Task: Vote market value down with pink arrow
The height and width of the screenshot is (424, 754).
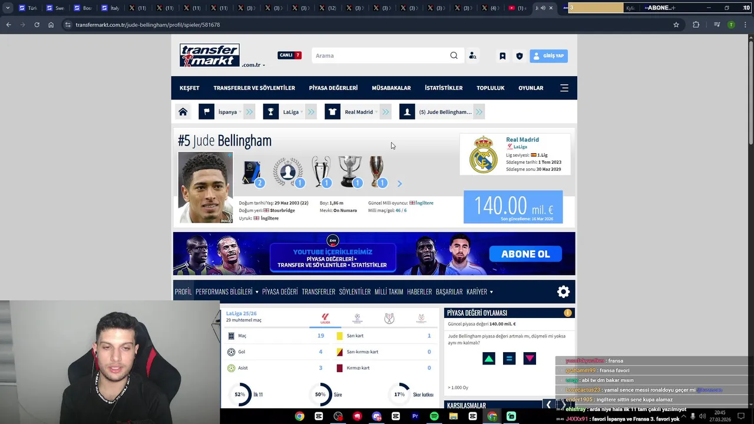Action: pyautogui.click(x=530, y=358)
